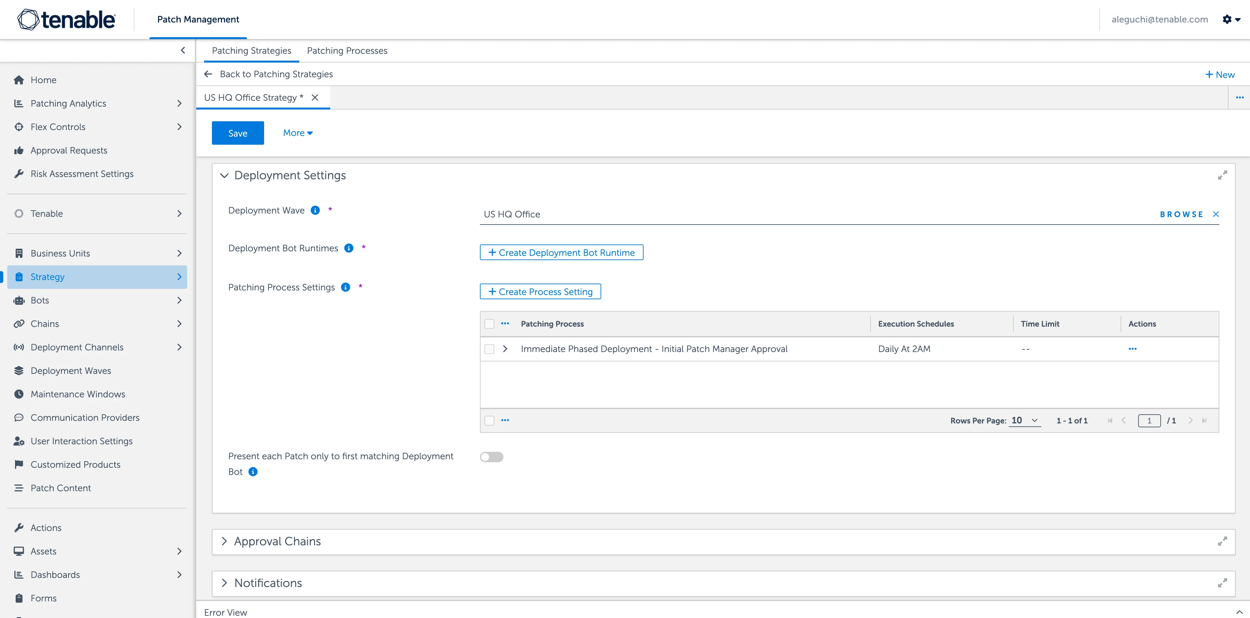
Task: Click the Deployment Bot Runtimes info icon
Action: click(349, 248)
